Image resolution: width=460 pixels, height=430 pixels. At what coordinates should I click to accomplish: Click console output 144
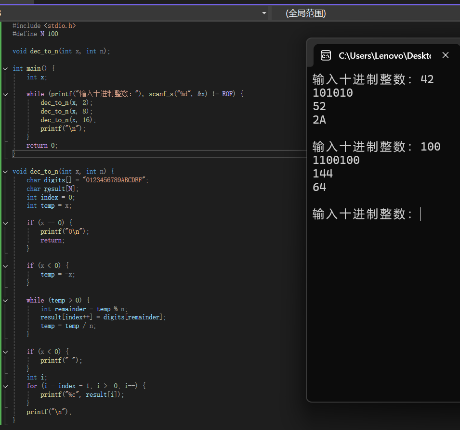click(x=323, y=174)
